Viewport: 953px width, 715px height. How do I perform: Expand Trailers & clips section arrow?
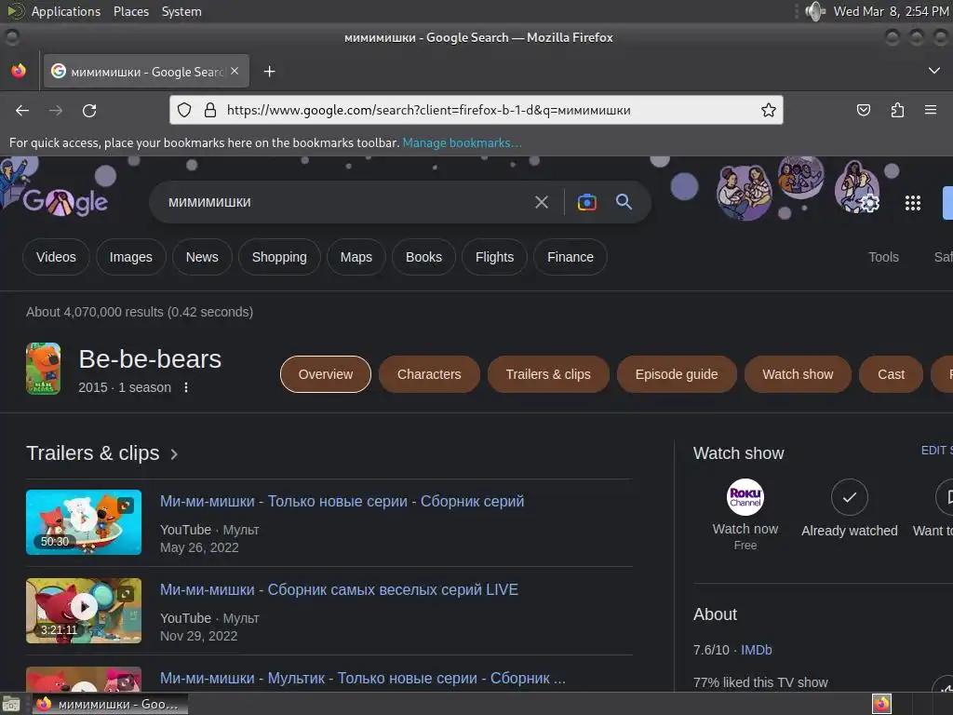(174, 454)
